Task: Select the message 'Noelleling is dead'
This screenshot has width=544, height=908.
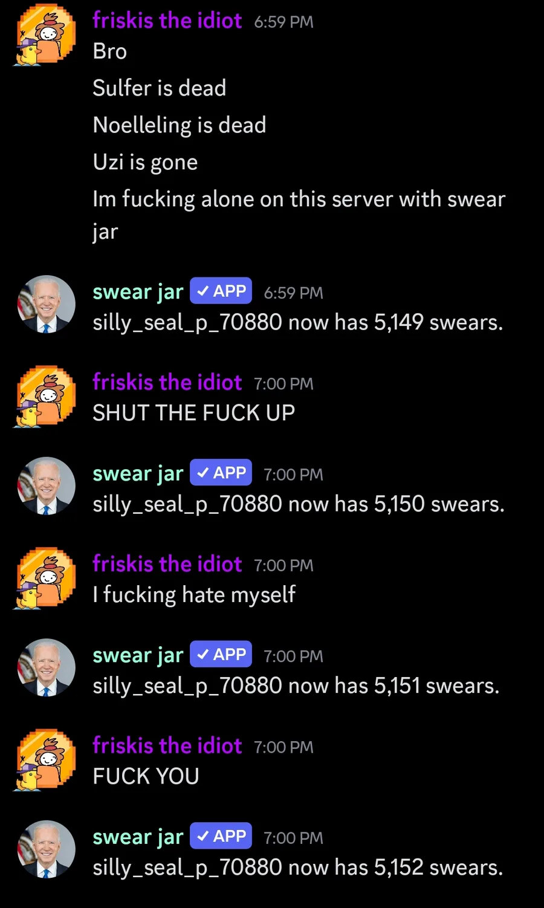Action: pos(180,125)
